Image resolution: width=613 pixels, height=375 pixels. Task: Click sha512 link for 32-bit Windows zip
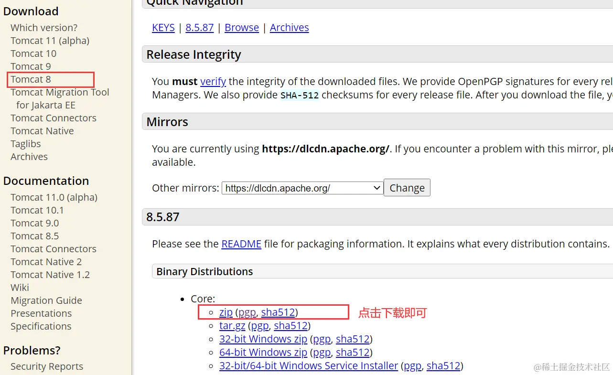click(353, 339)
